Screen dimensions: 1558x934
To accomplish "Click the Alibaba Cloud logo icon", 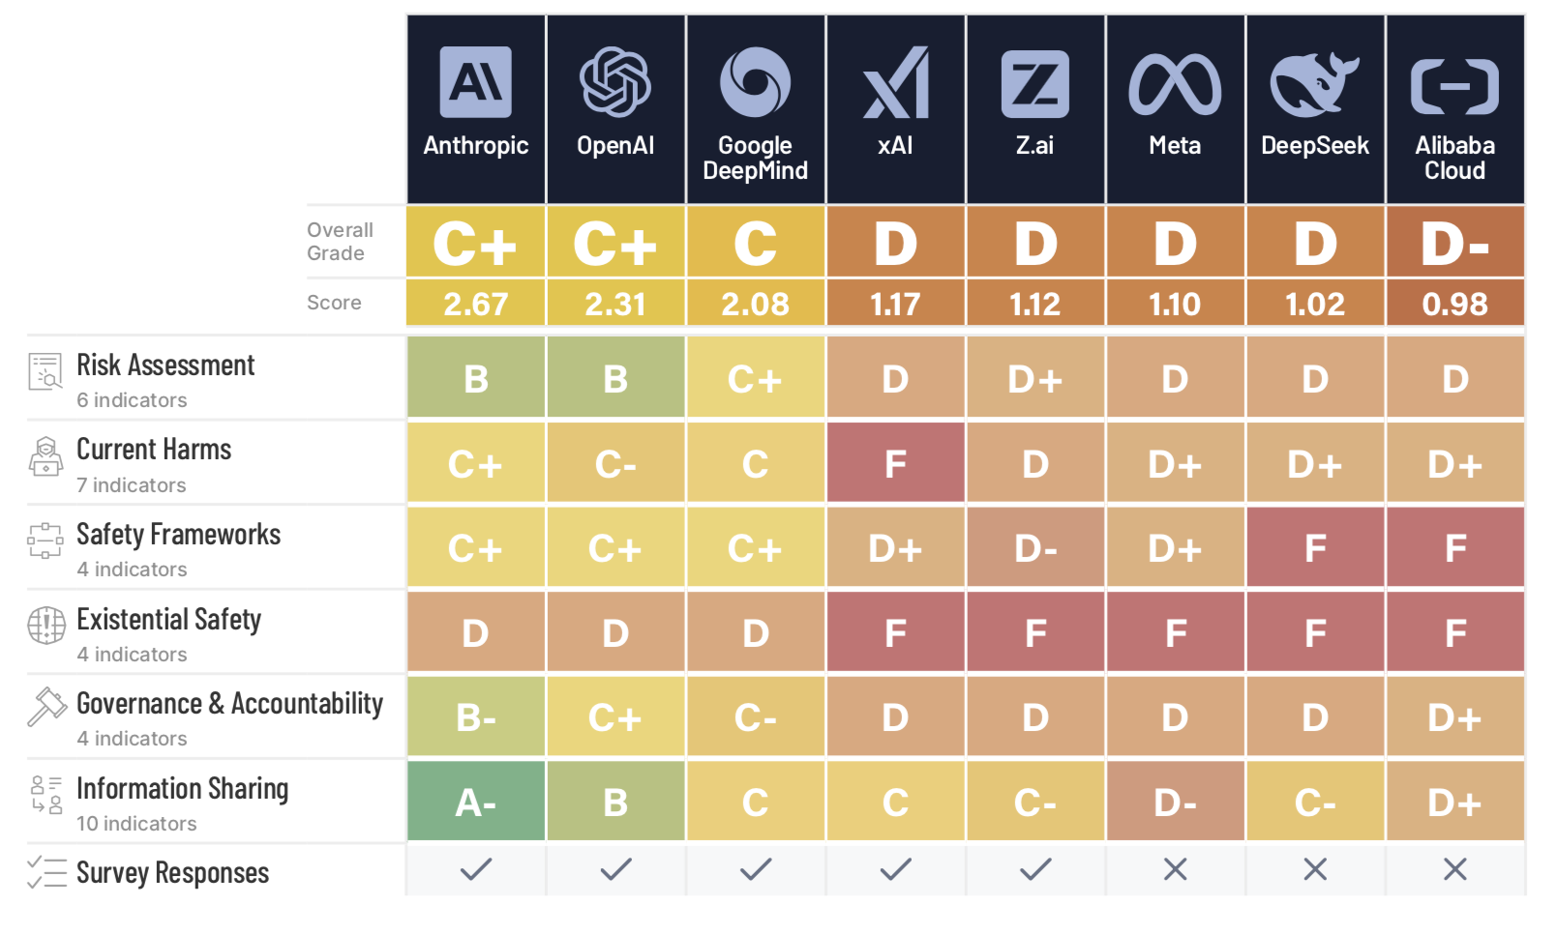I will pos(1454,86).
